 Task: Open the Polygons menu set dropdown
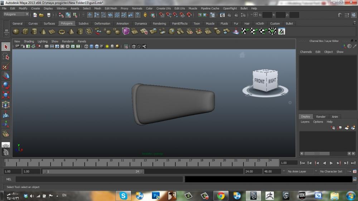click(16, 14)
